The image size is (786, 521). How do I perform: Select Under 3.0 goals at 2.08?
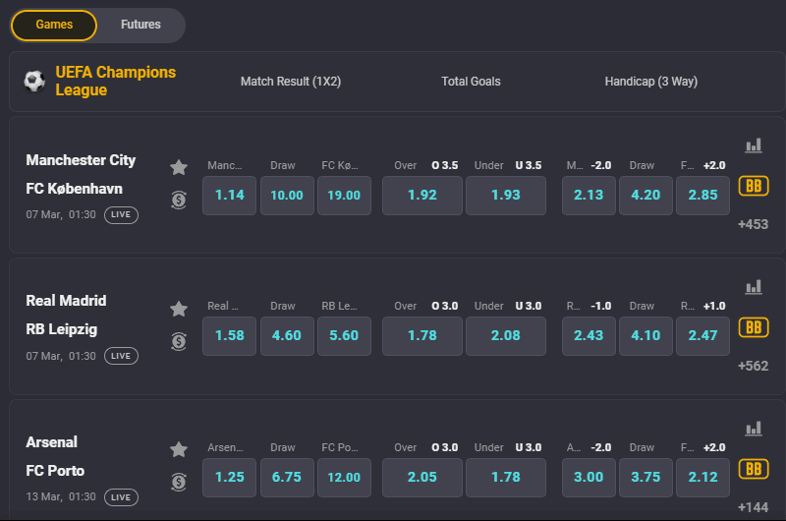(x=506, y=336)
